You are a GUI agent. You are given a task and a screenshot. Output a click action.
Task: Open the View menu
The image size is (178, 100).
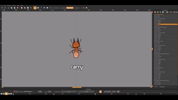[18, 6]
